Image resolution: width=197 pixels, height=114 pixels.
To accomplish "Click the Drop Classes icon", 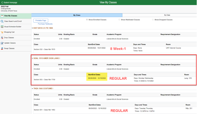I will click(x=2, y=37).
